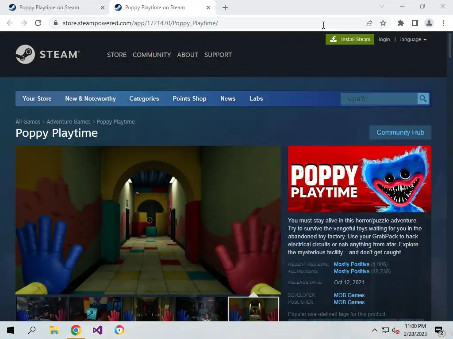Open a new browser tab
Image resolution: width=453 pixels, height=339 pixels.
tap(225, 8)
